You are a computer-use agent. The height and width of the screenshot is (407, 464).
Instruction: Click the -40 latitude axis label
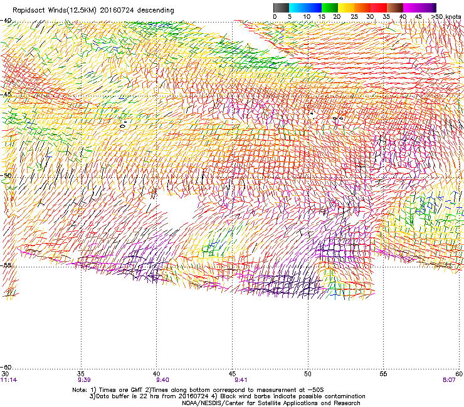(x=6, y=21)
